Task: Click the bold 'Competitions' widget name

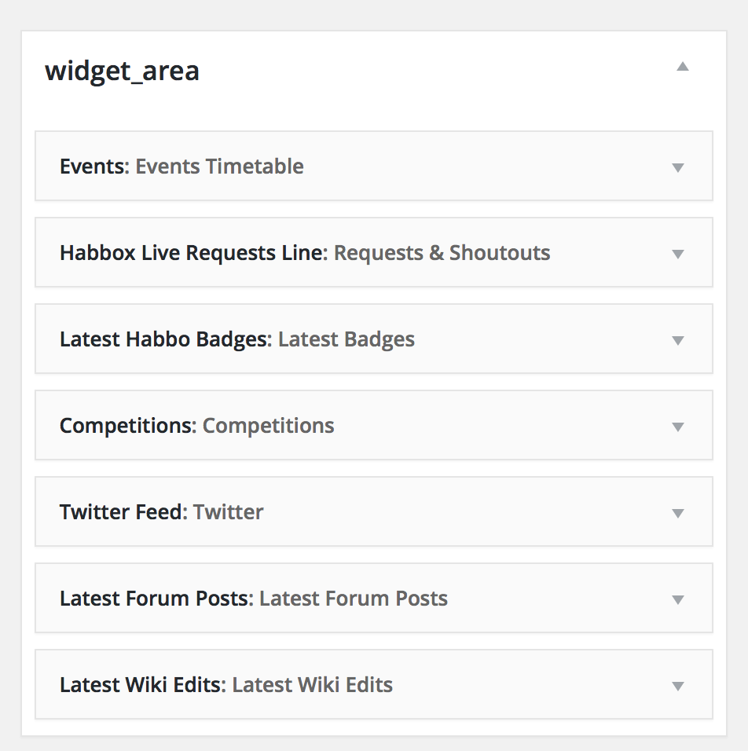Action: 126,426
